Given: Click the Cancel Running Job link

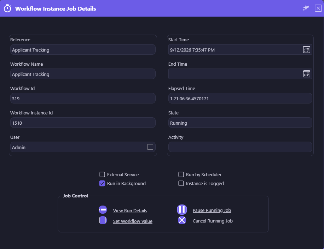Looking at the screenshot, I should point(213,221).
